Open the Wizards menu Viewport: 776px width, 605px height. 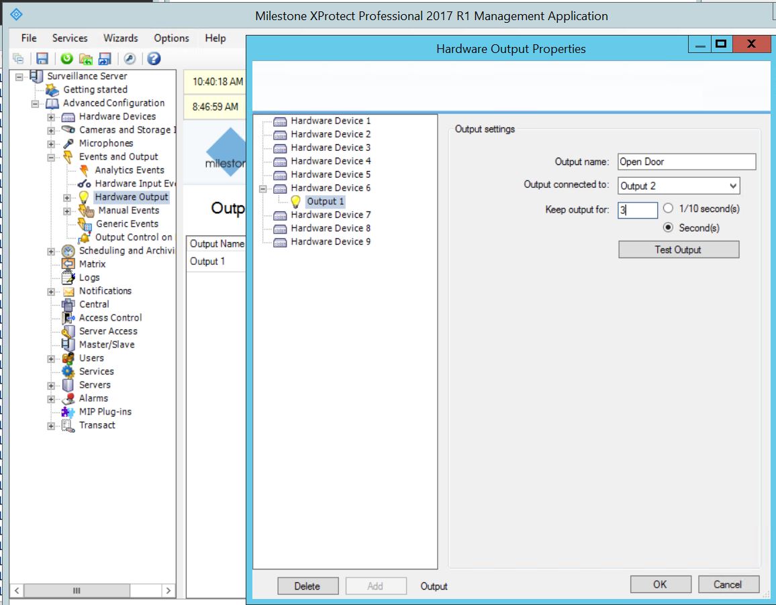pyautogui.click(x=120, y=38)
